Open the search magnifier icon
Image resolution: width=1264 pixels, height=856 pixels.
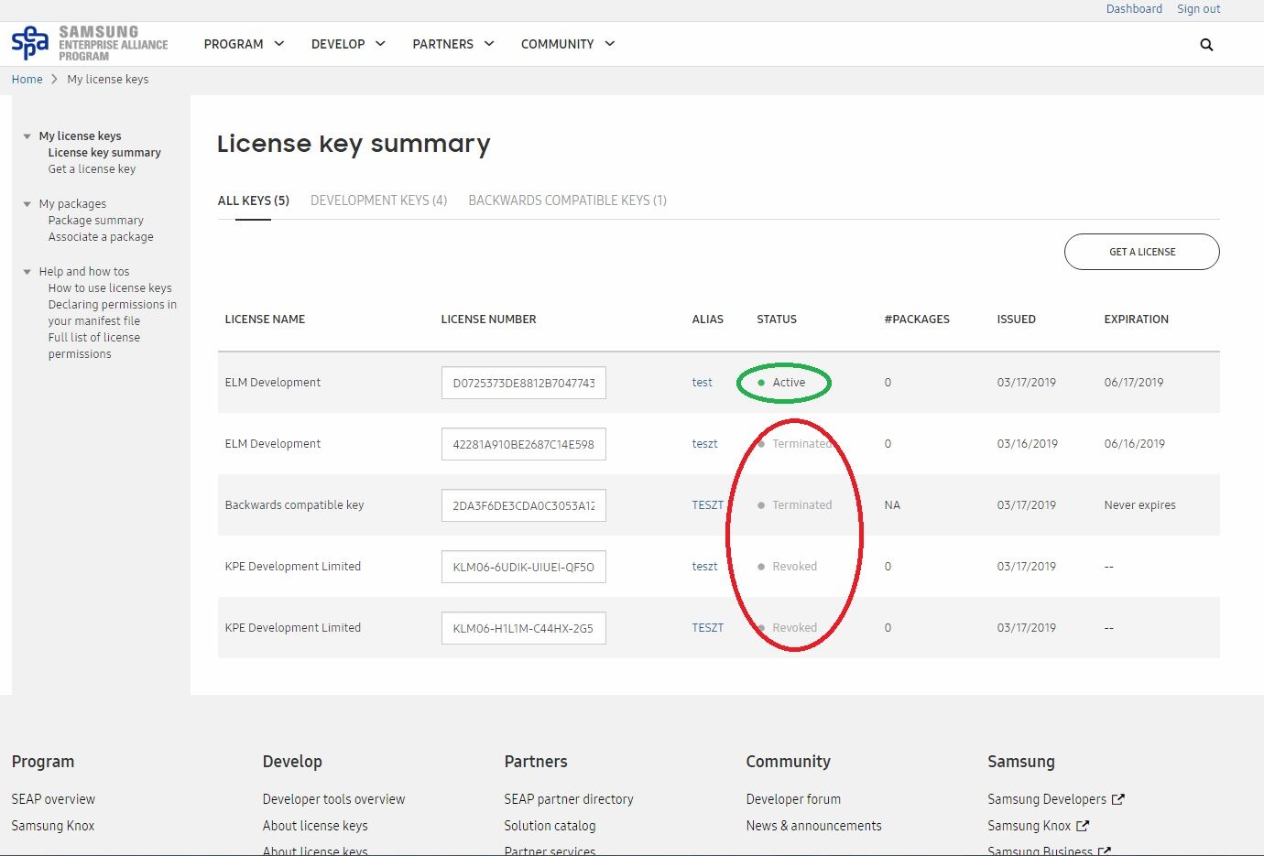click(1206, 45)
